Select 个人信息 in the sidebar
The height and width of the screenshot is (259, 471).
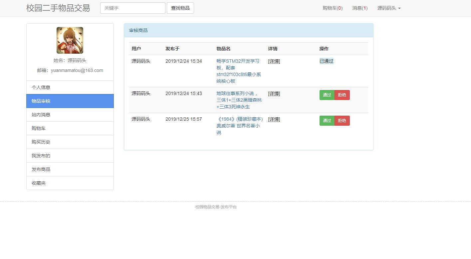pyautogui.click(x=70, y=87)
